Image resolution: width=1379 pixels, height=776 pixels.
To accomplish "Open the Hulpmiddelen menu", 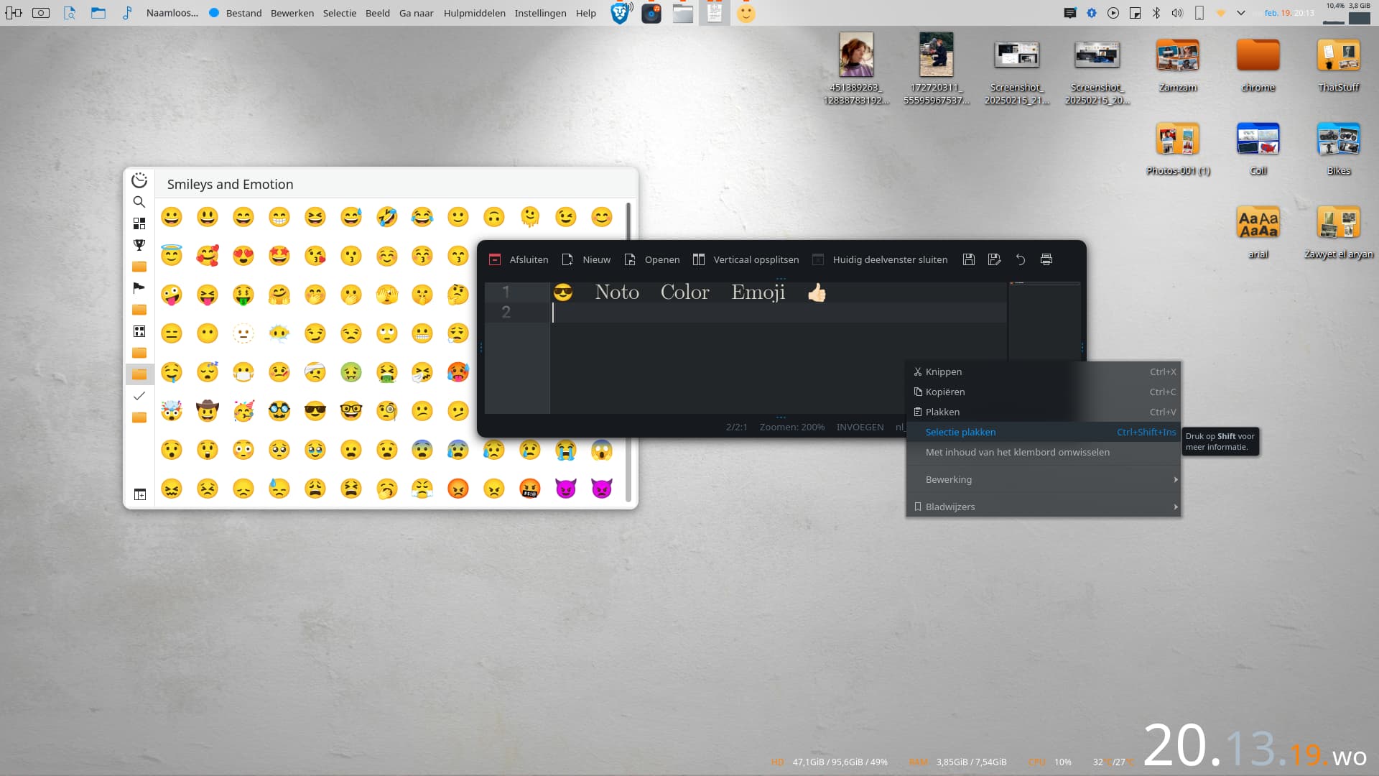I will tap(474, 13).
